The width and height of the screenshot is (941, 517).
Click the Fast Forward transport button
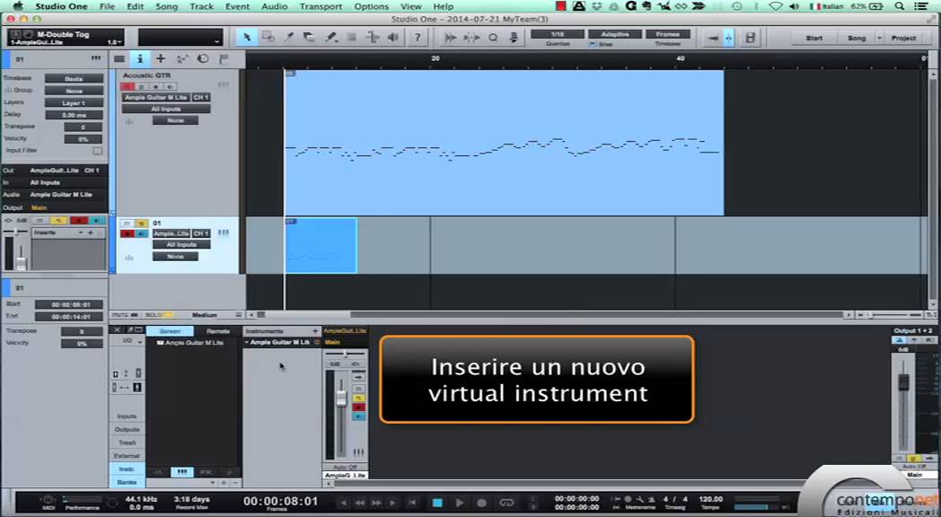376,503
